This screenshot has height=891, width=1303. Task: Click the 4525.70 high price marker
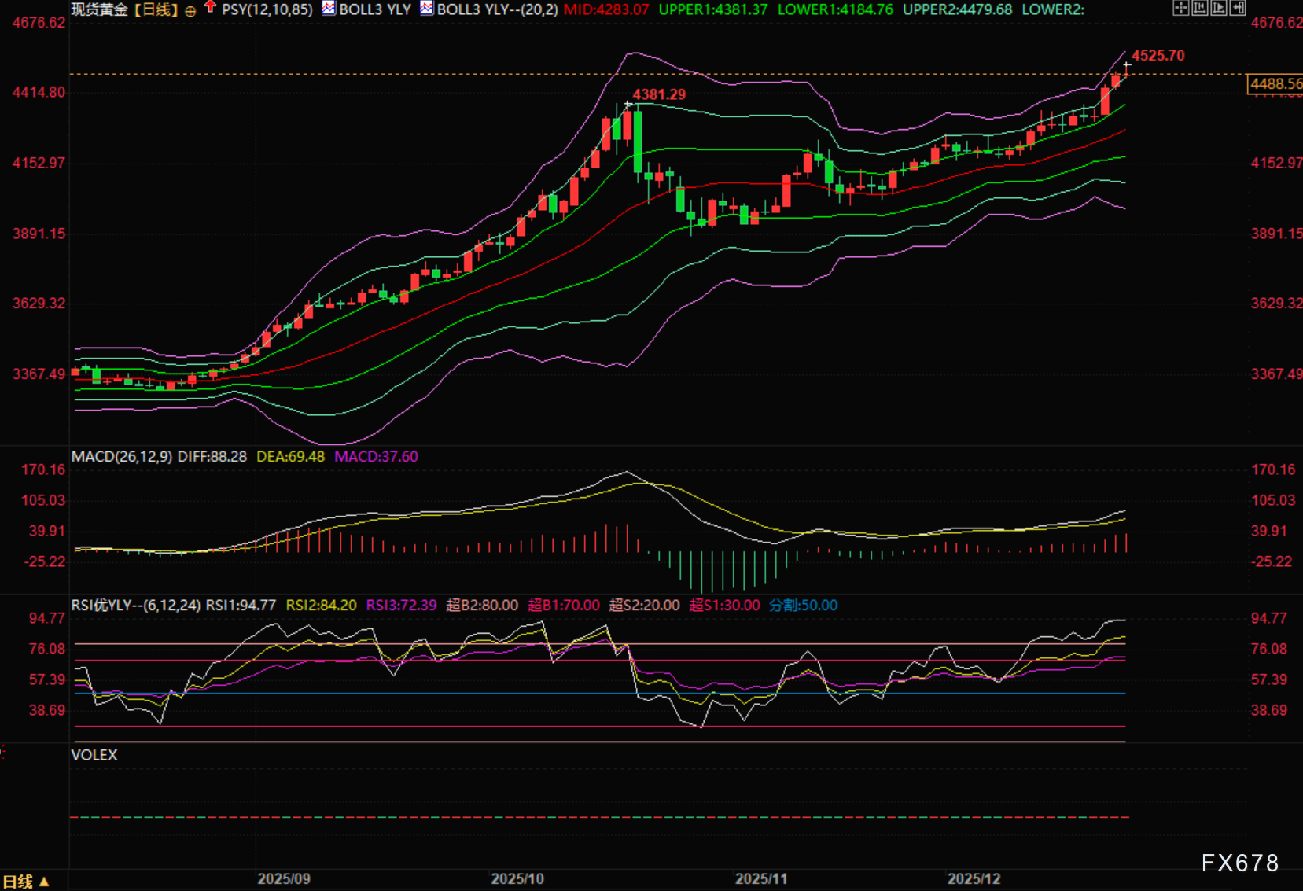(x=1158, y=56)
